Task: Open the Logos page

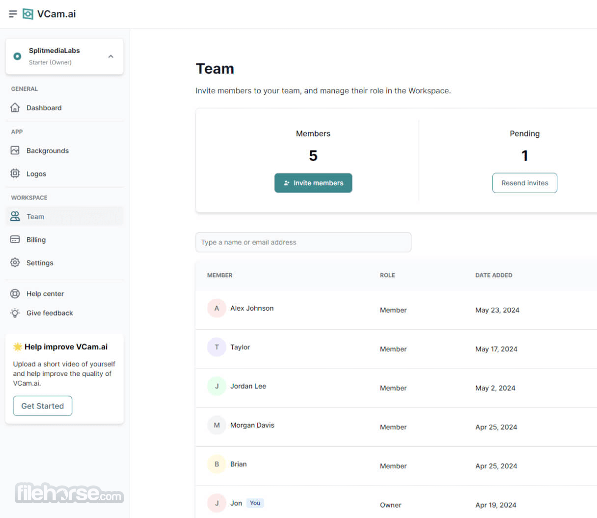Action: [64, 173]
